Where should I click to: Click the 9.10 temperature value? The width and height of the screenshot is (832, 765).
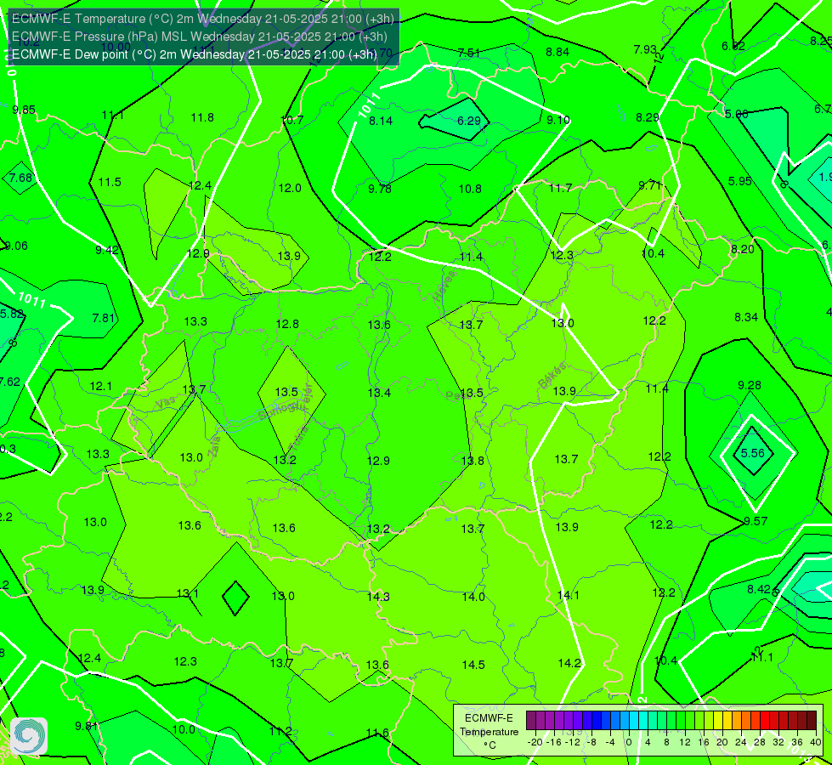click(x=558, y=120)
